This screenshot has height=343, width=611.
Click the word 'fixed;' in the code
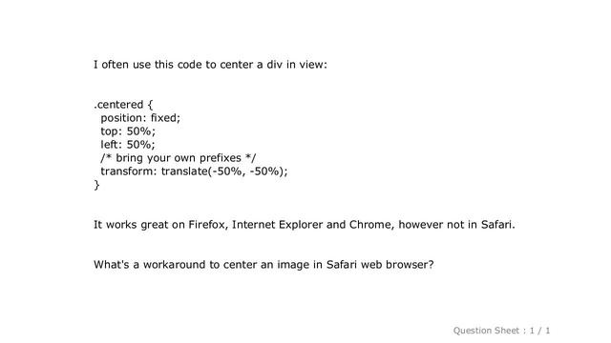(x=166, y=118)
